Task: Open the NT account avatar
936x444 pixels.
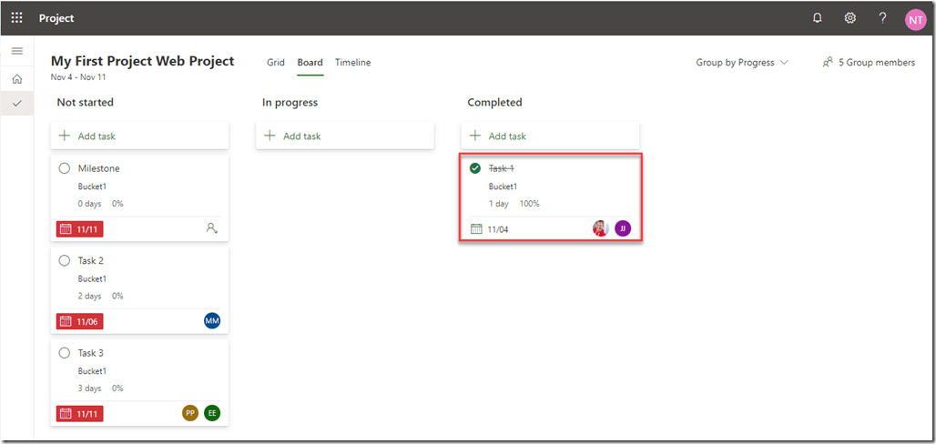Action: click(x=915, y=19)
